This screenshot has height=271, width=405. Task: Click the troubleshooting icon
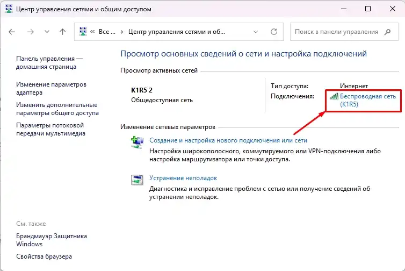pos(137,180)
